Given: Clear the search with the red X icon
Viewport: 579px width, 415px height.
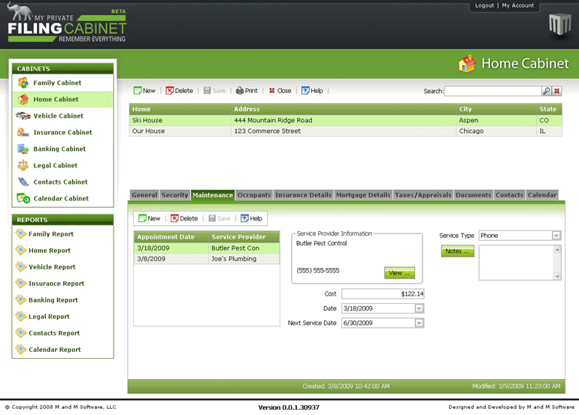Looking at the screenshot, I should [x=557, y=91].
